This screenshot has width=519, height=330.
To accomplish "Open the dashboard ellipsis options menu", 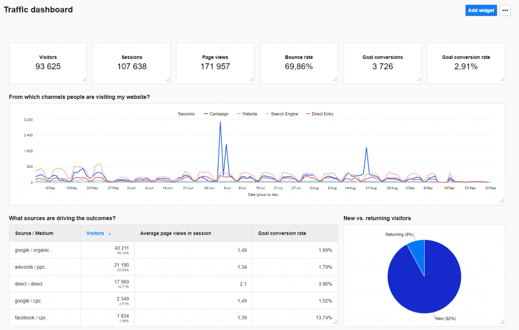I will click(505, 10).
